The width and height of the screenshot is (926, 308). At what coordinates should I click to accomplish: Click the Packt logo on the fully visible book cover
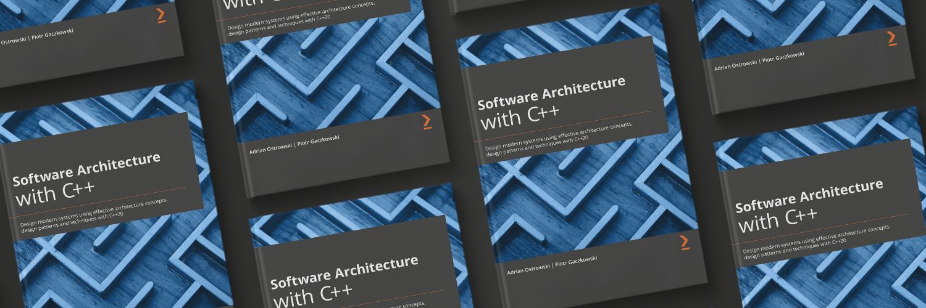click(685, 242)
